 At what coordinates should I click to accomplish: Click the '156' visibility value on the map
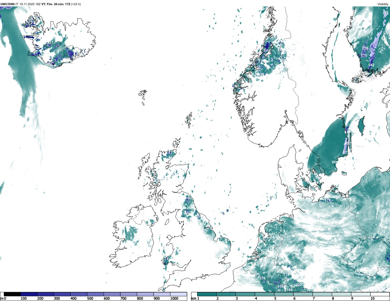tap(281, 286)
